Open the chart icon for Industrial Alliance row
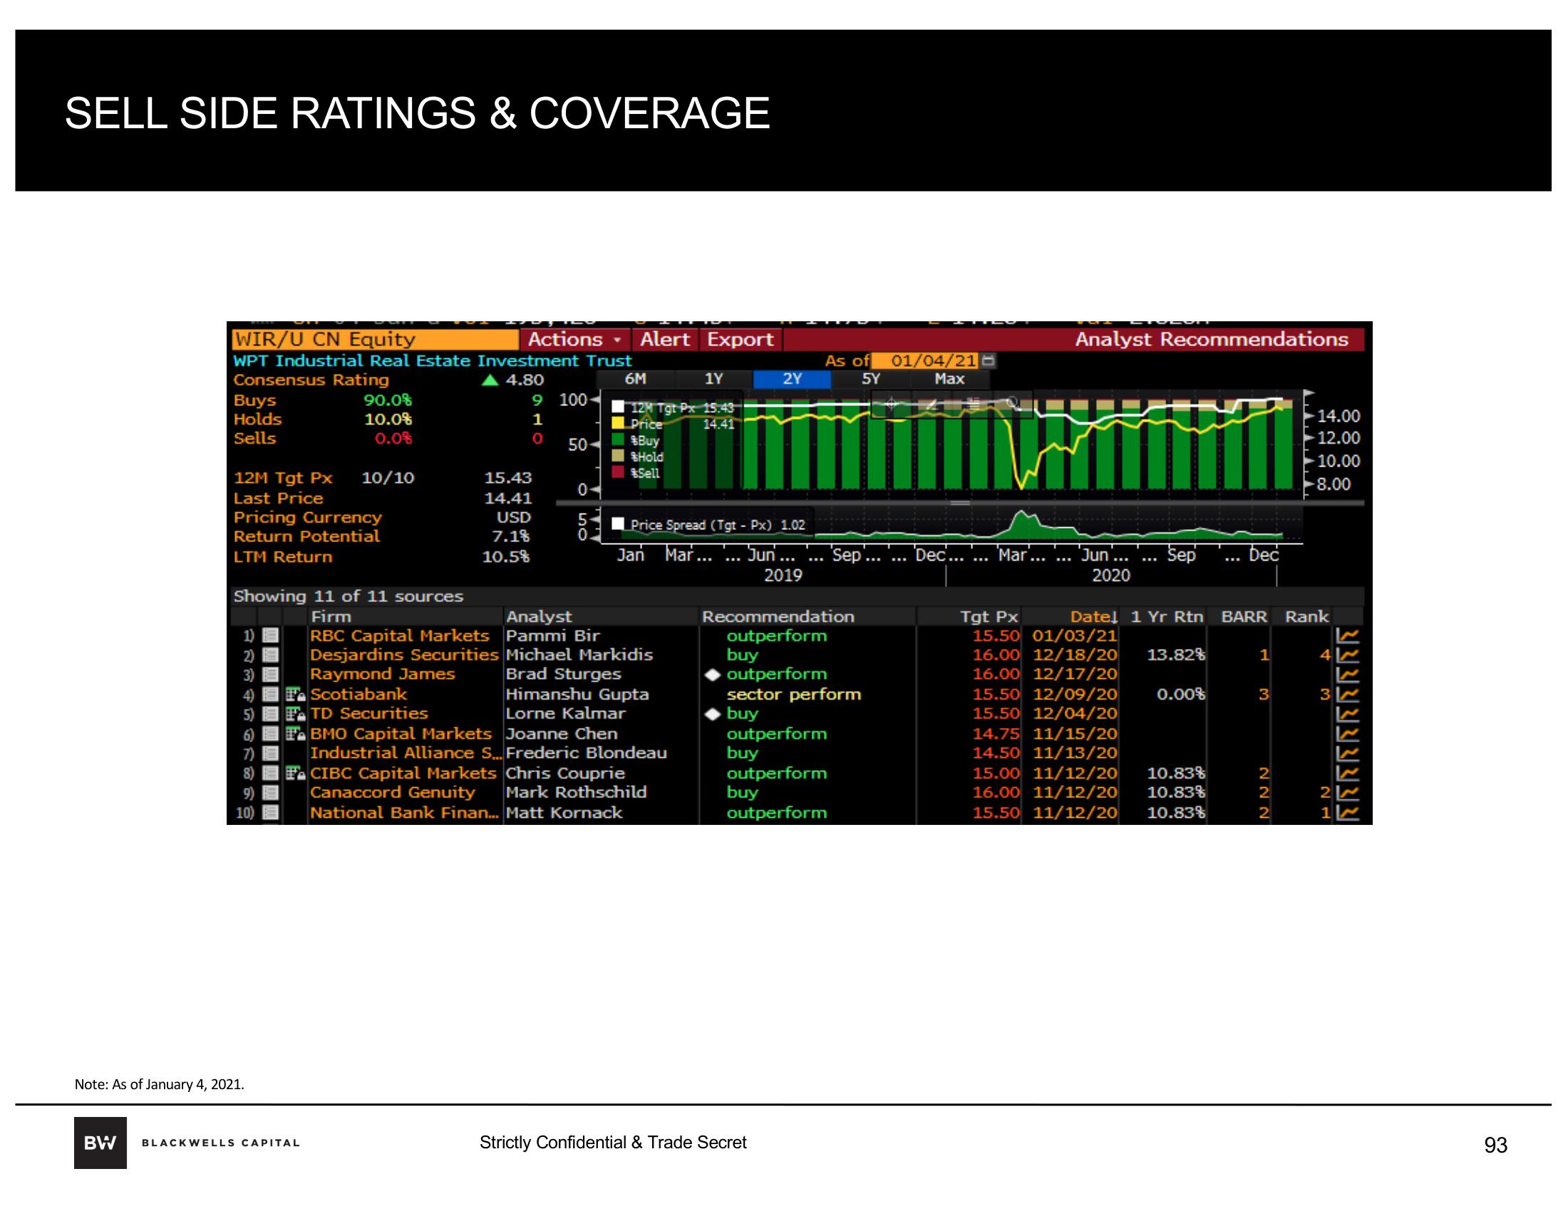This screenshot has width=1568, height=1211. [x=1348, y=753]
